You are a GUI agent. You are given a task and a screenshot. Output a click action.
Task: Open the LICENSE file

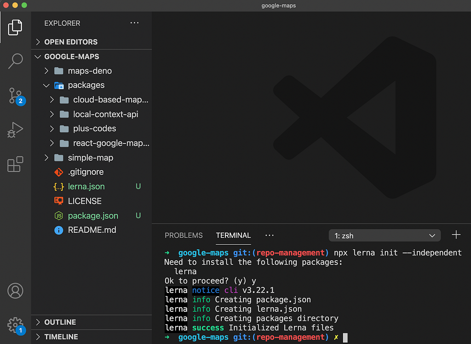(x=85, y=201)
